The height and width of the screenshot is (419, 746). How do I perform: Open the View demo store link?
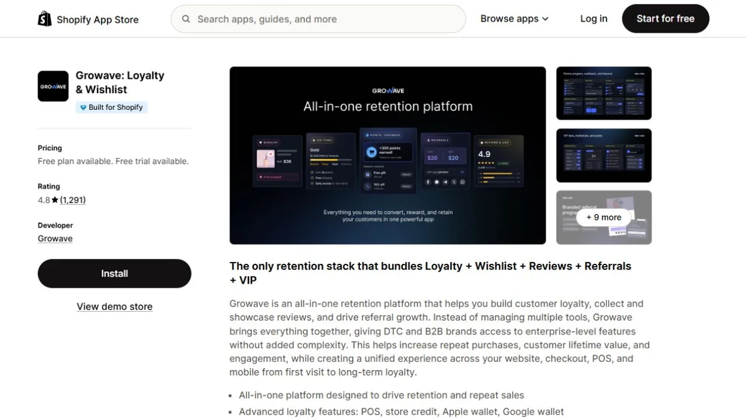pos(114,307)
